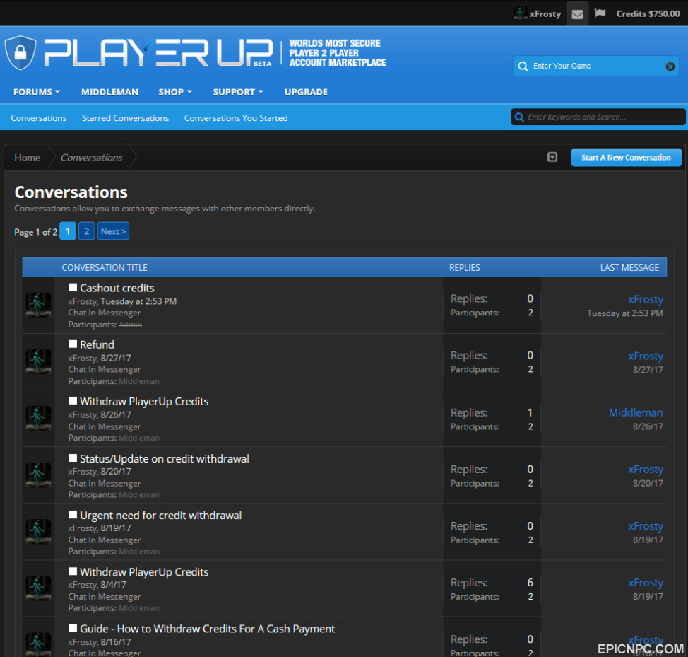Image resolution: width=688 pixels, height=657 pixels.
Task: Switch to Starred Conversations tab
Action: click(126, 118)
